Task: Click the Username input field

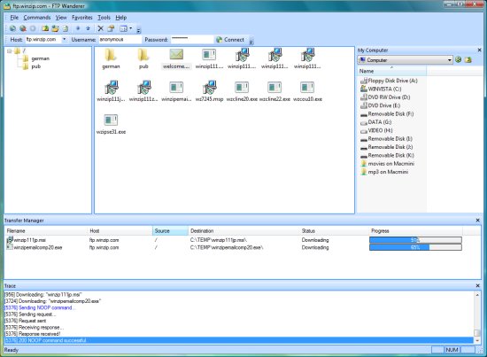Action: point(120,40)
